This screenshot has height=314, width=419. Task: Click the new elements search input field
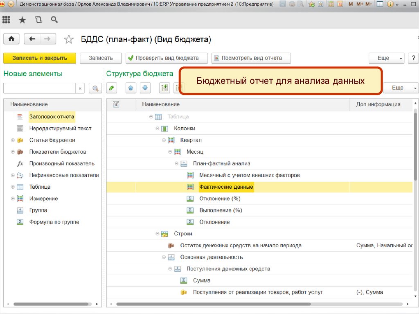click(x=39, y=88)
